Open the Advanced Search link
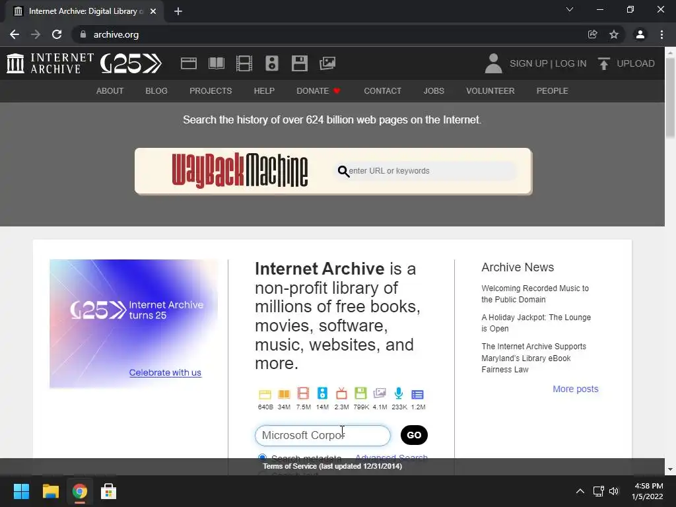The image size is (676, 507). point(391,457)
